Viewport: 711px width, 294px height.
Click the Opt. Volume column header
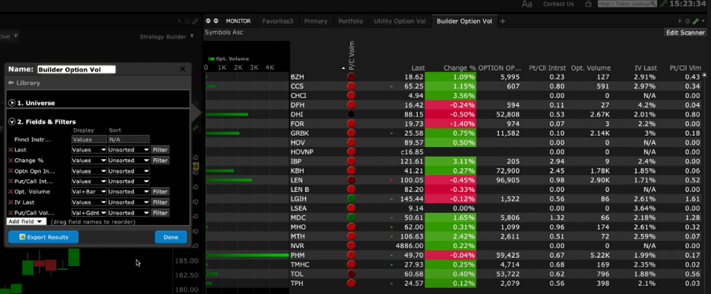590,68
